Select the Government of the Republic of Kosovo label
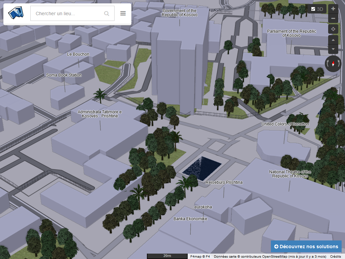The height and width of the screenshot is (259, 345). [180, 13]
